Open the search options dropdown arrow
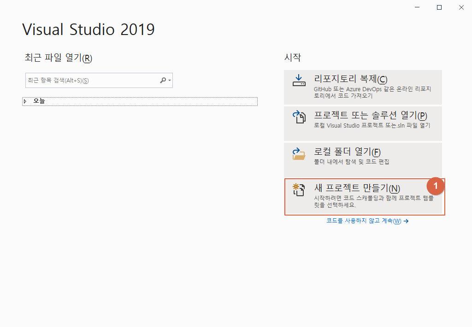The width and height of the screenshot is (472, 327). coord(170,80)
